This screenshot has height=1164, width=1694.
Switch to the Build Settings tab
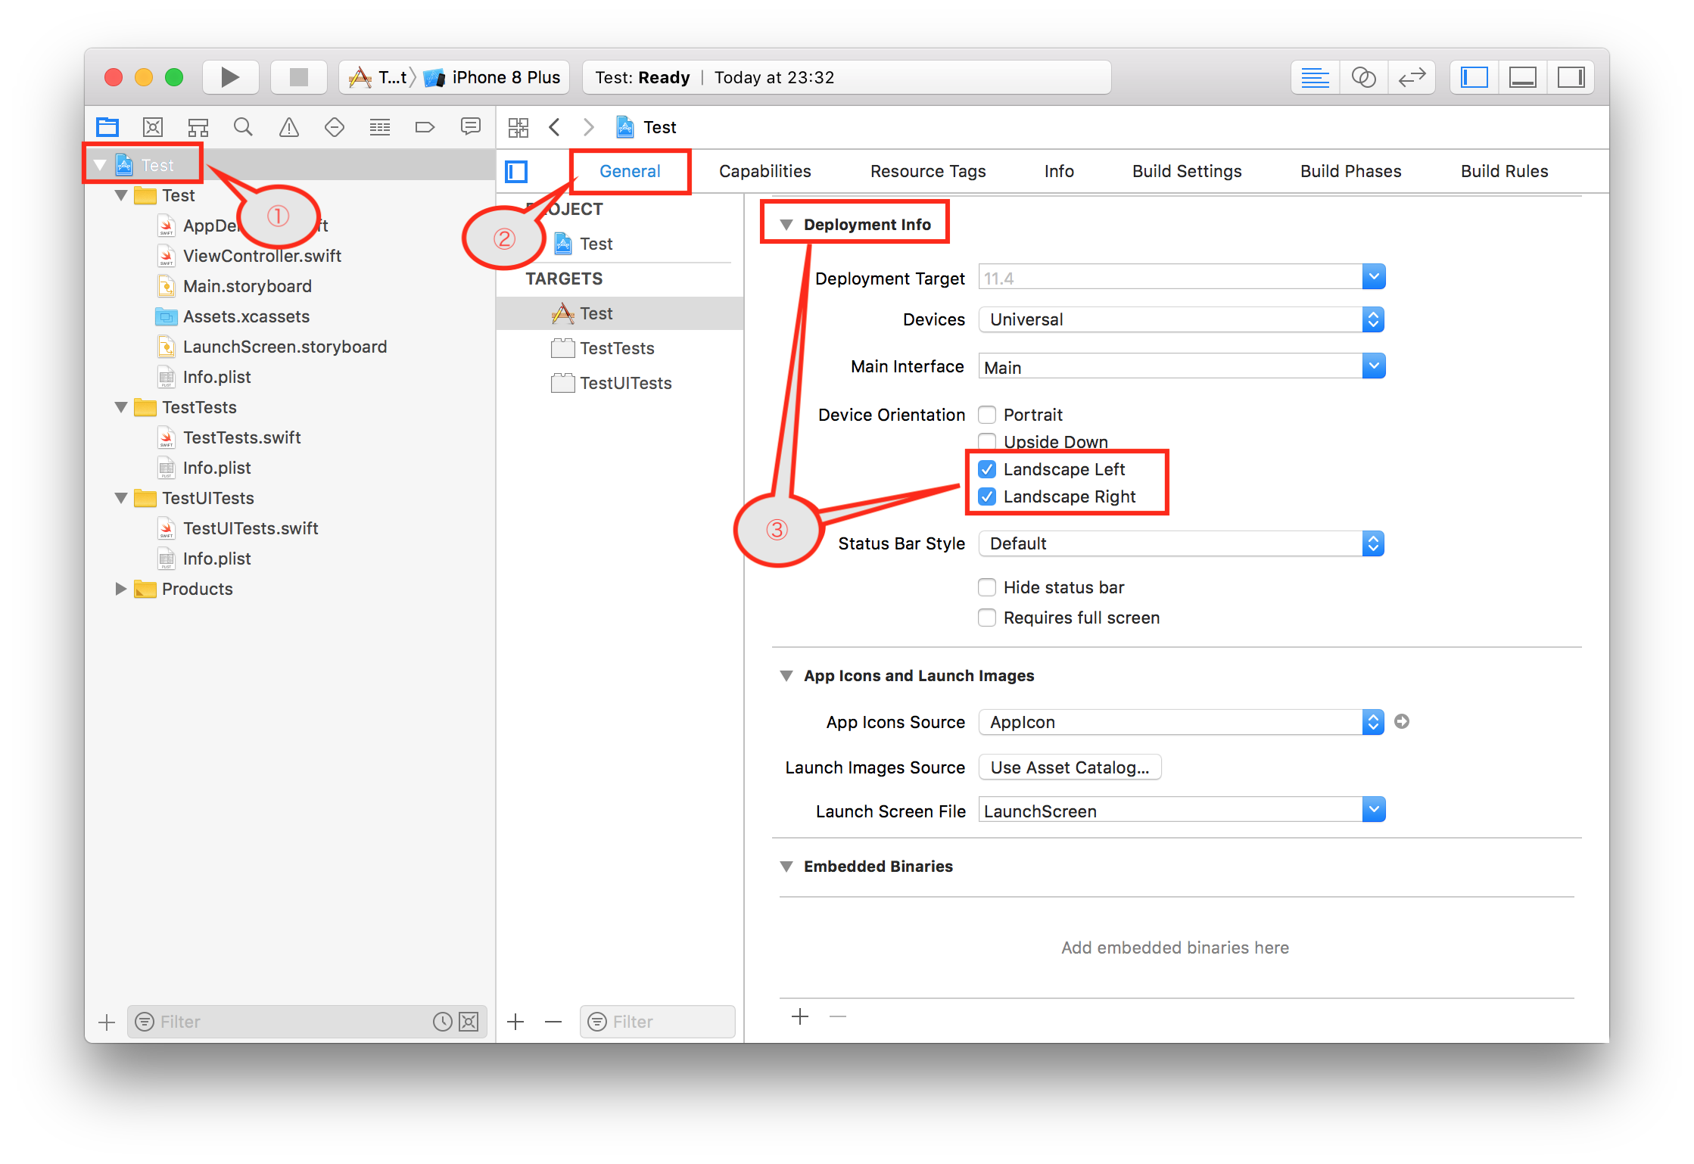[x=1186, y=171]
